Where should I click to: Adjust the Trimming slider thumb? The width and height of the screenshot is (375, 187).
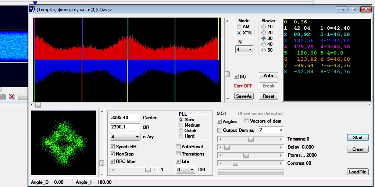tap(251, 139)
